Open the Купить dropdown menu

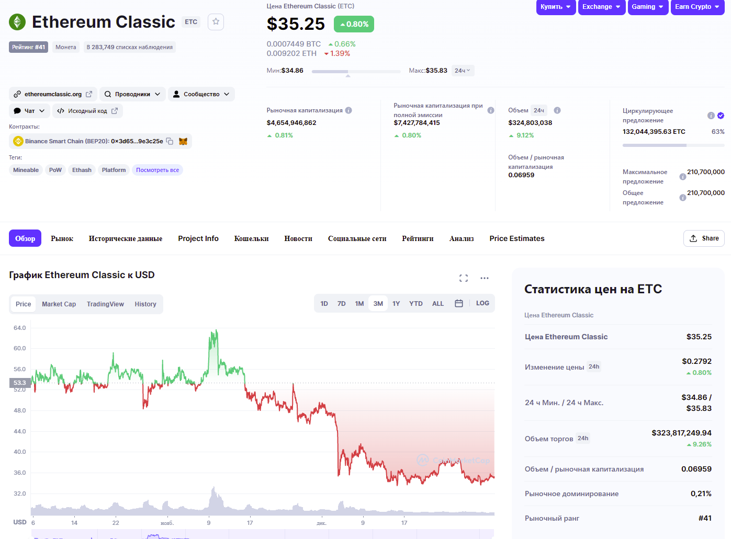click(x=556, y=7)
